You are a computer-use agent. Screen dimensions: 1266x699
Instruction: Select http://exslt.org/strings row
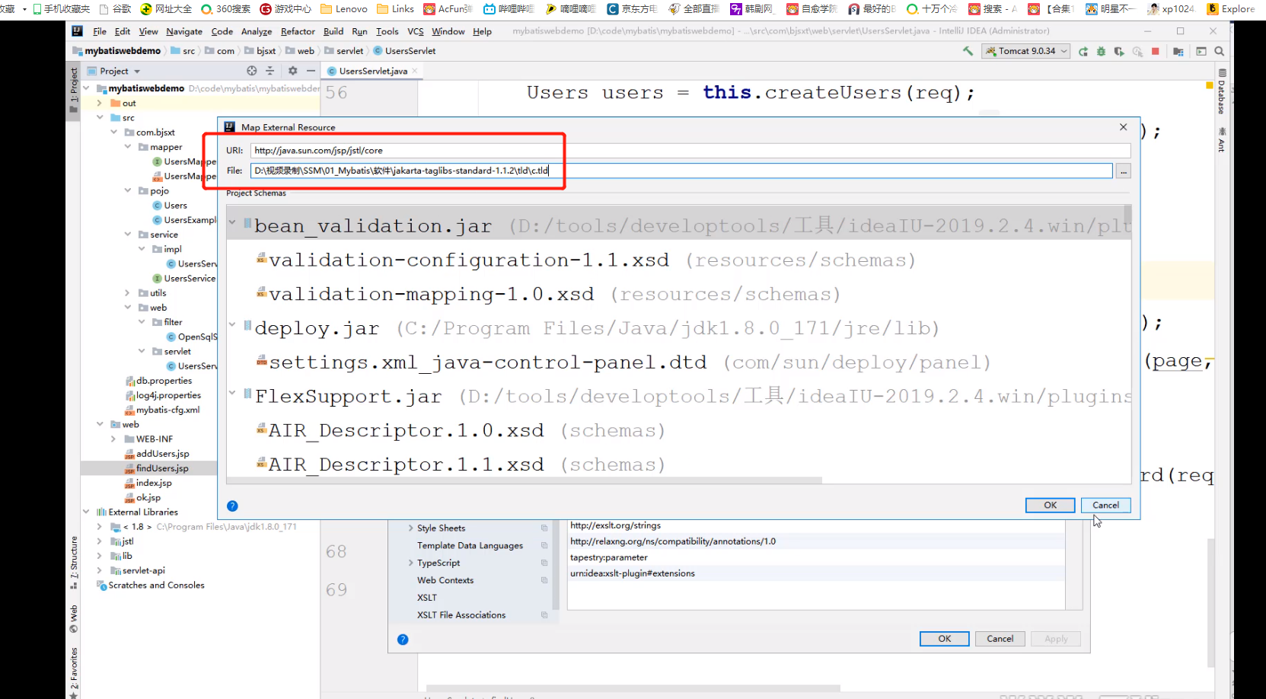click(815, 525)
